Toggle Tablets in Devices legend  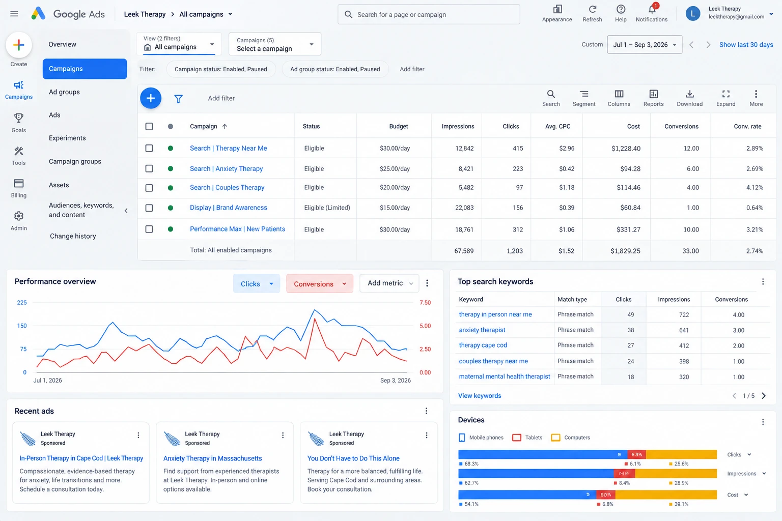527,438
